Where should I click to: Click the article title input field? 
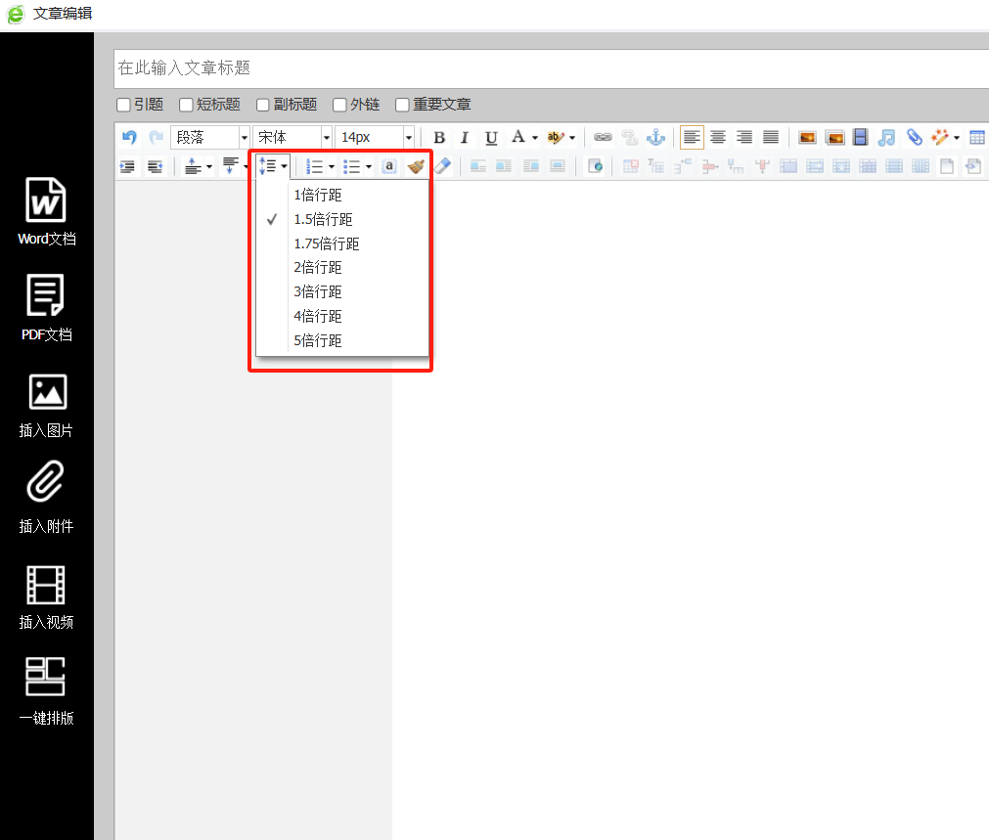tap(548, 68)
